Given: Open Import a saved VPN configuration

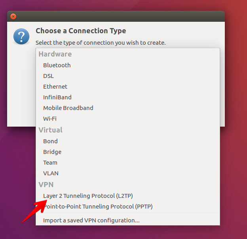Looking at the screenshot, I should tap(128, 220).
